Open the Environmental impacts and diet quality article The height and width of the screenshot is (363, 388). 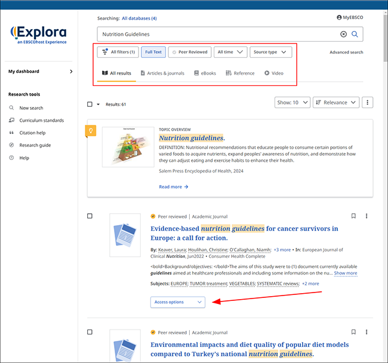coord(250,349)
